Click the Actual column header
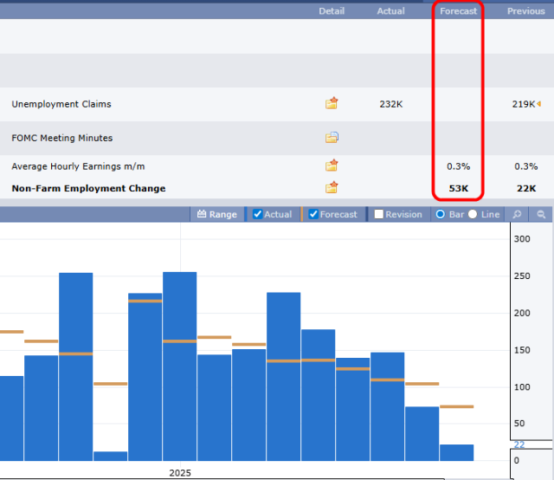This screenshot has width=554, height=480. coord(390,11)
